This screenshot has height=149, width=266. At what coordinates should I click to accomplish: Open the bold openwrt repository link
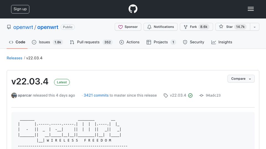[x=48, y=27]
